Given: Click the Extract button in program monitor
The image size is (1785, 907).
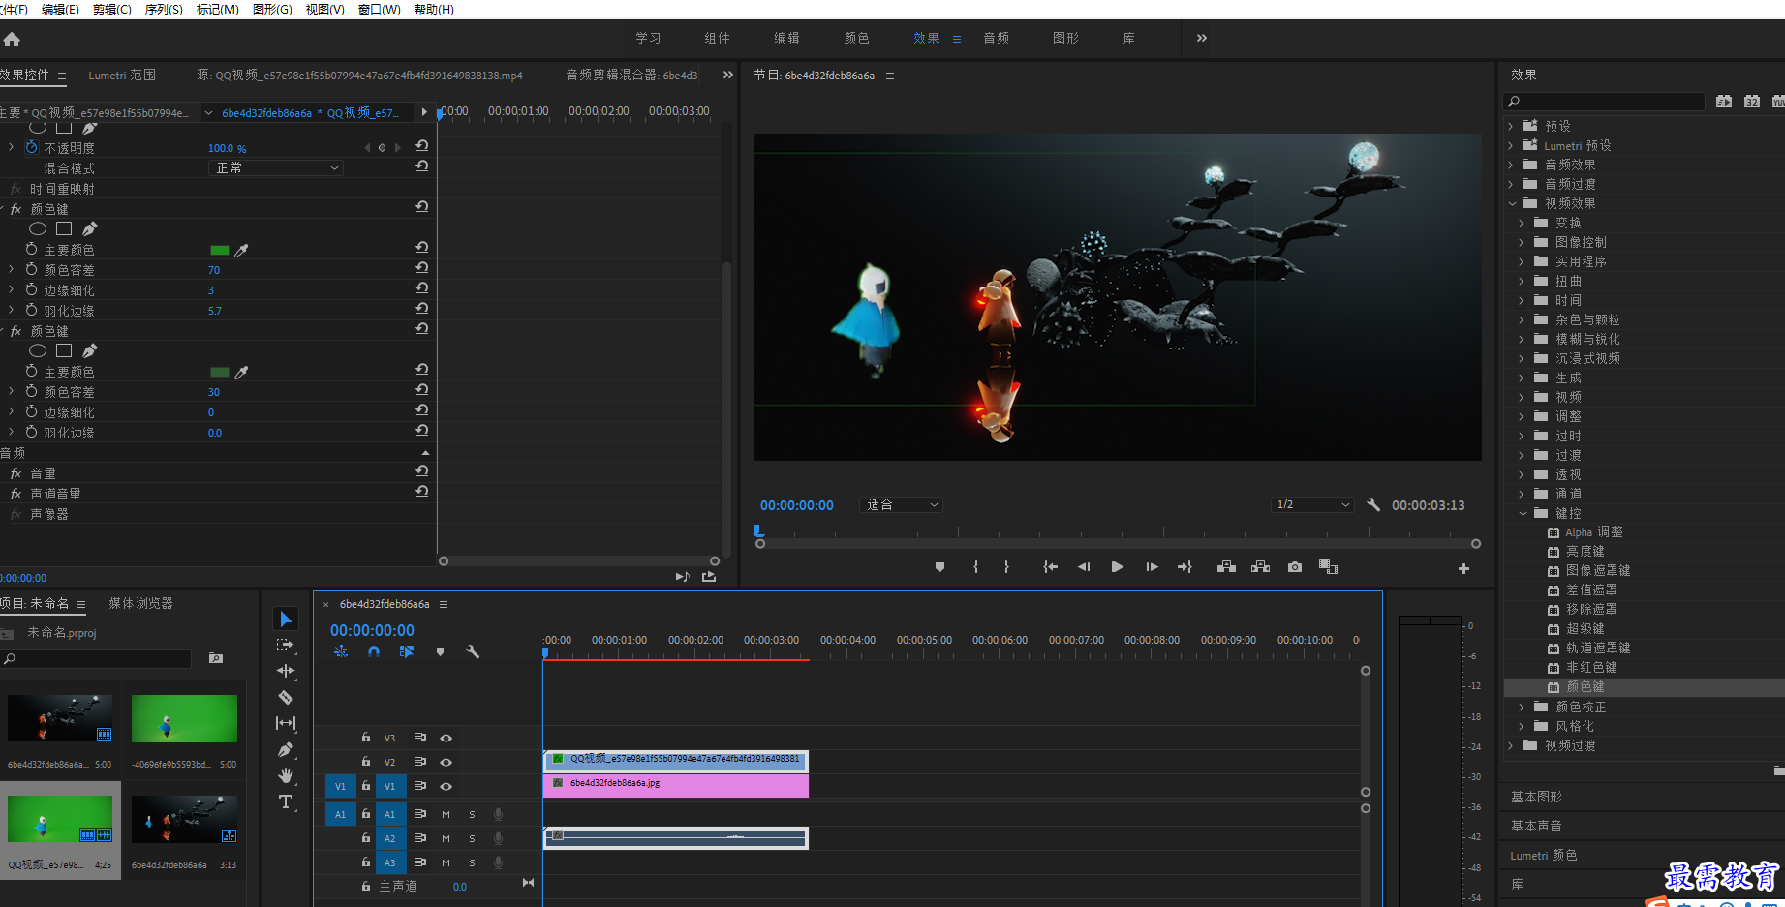Looking at the screenshot, I should 1260,567.
